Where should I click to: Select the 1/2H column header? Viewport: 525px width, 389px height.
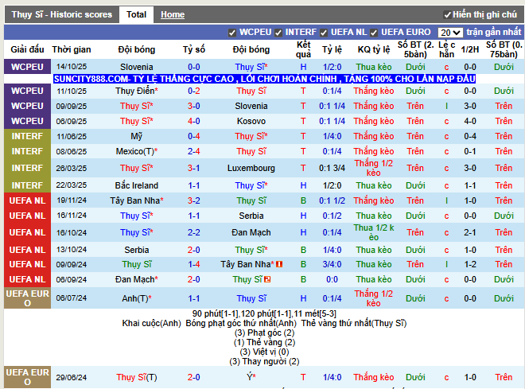pyautogui.click(x=470, y=49)
